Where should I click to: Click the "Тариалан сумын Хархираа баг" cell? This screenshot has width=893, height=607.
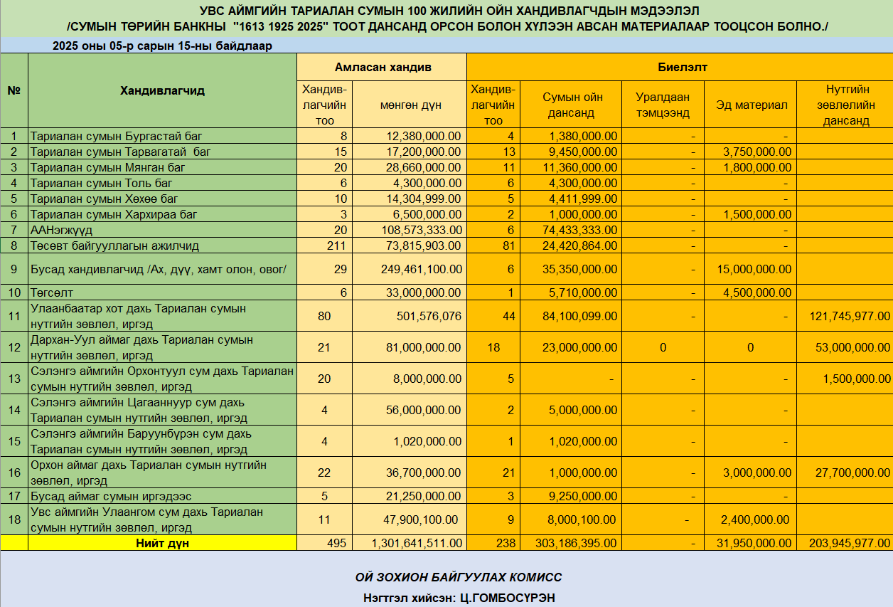162,214
